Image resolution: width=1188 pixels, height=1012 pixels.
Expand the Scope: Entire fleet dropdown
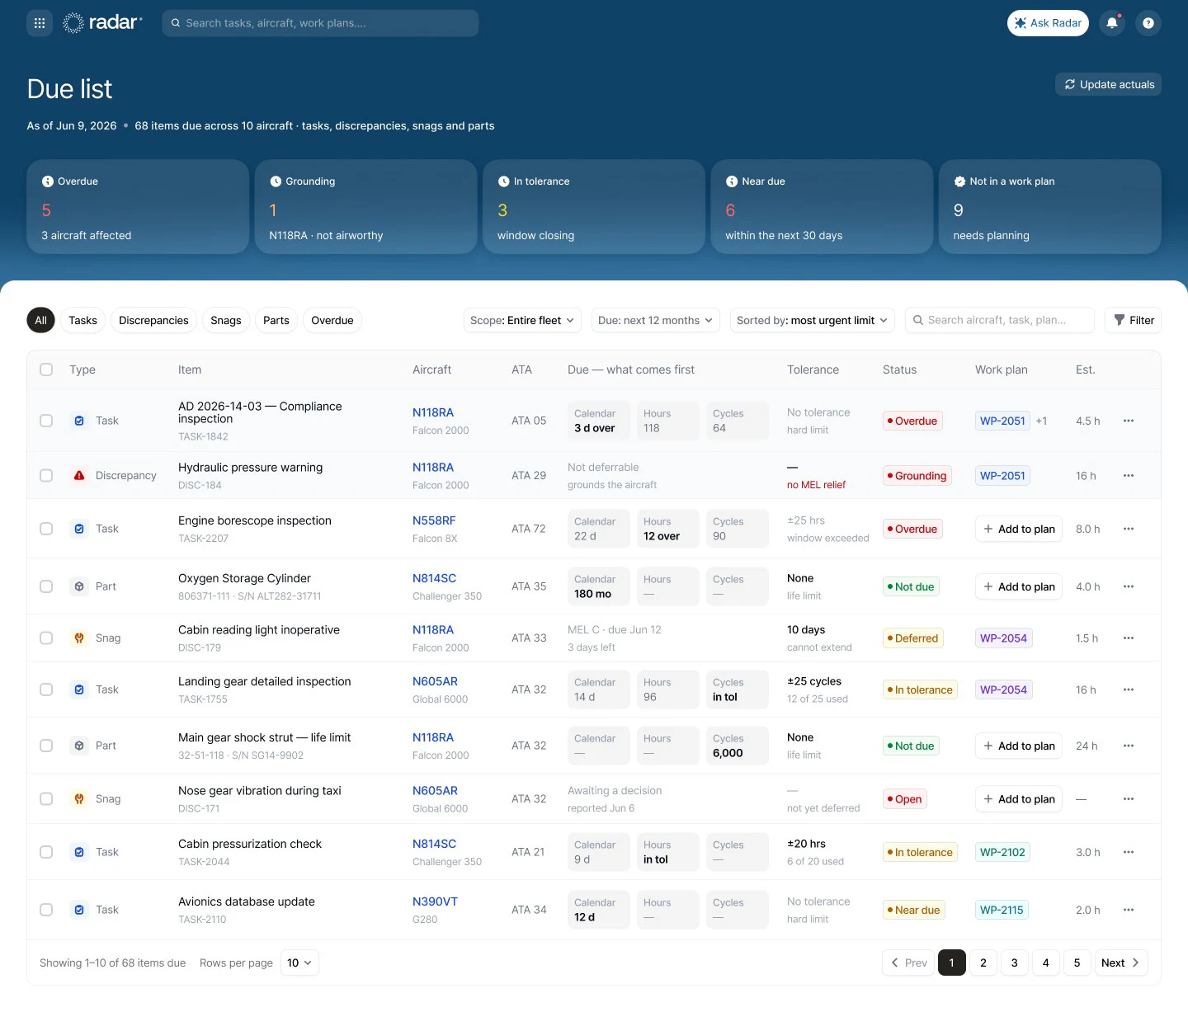click(x=522, y=320)
